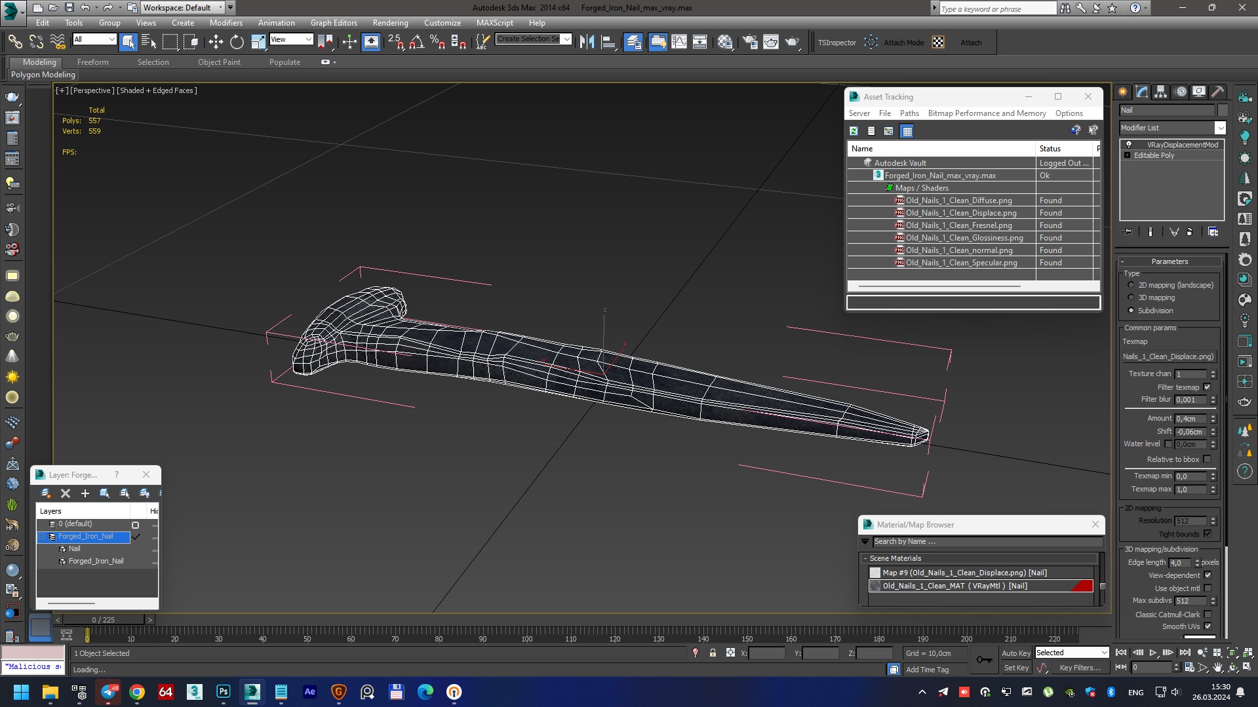Enable the Water level checkbox
Viewport: 1258px width, 707px height.
click(x=1168, y=444)
